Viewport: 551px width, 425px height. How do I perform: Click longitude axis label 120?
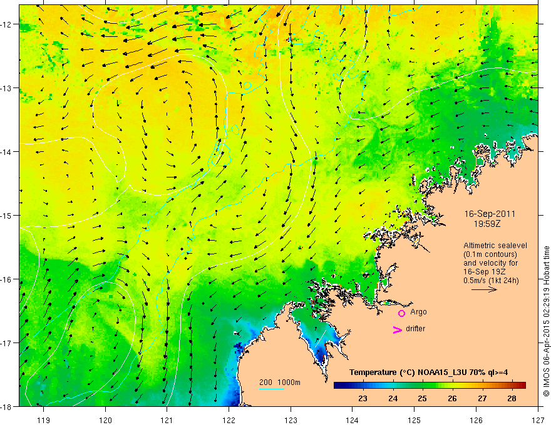[x=105, y=420]
